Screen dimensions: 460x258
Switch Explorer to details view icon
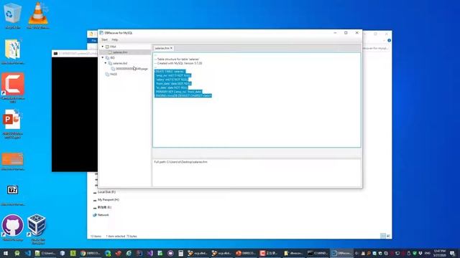(383, 236)
